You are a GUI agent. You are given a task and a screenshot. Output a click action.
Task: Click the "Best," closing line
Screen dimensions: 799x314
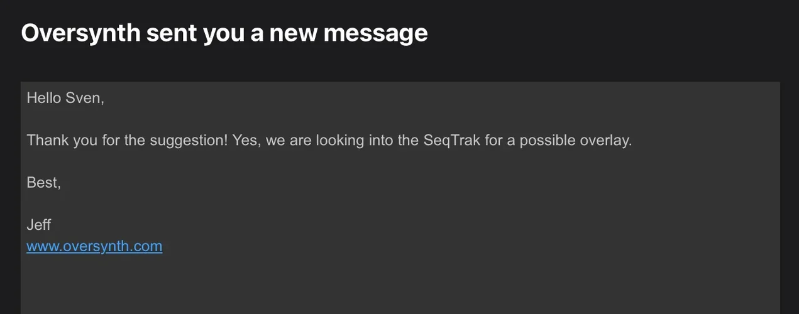pos(43,182)
